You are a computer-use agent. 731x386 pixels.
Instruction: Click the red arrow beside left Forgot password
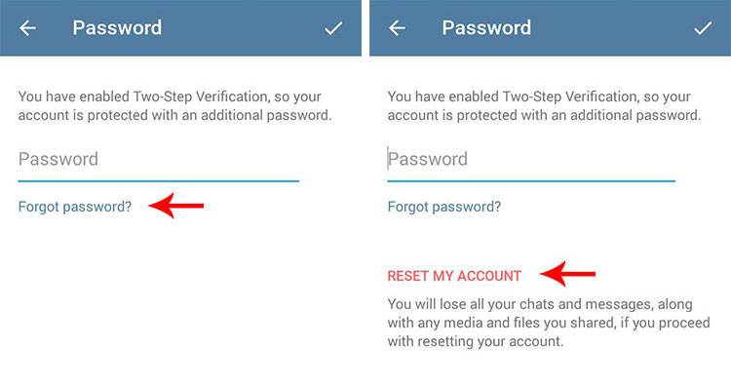pyautogui.click(x=176, y=206)
